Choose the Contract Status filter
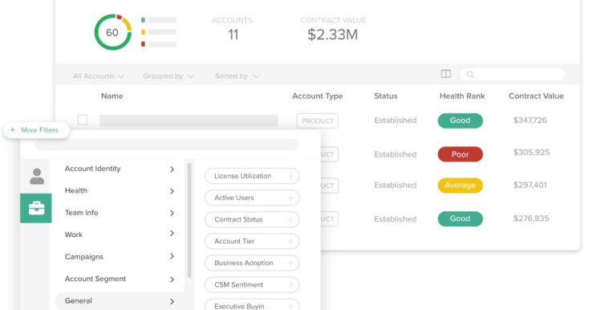The width and height of the screenshot is (592, 310). point(252,219)
